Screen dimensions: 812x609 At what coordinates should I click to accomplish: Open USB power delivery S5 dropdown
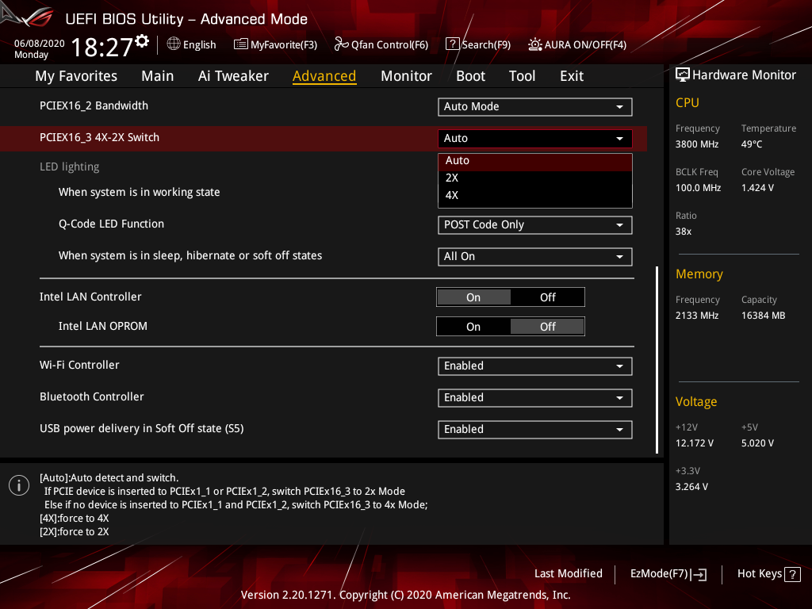(535, 429)
